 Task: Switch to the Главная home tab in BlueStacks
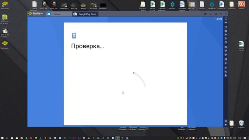click(x=59, y=14)
